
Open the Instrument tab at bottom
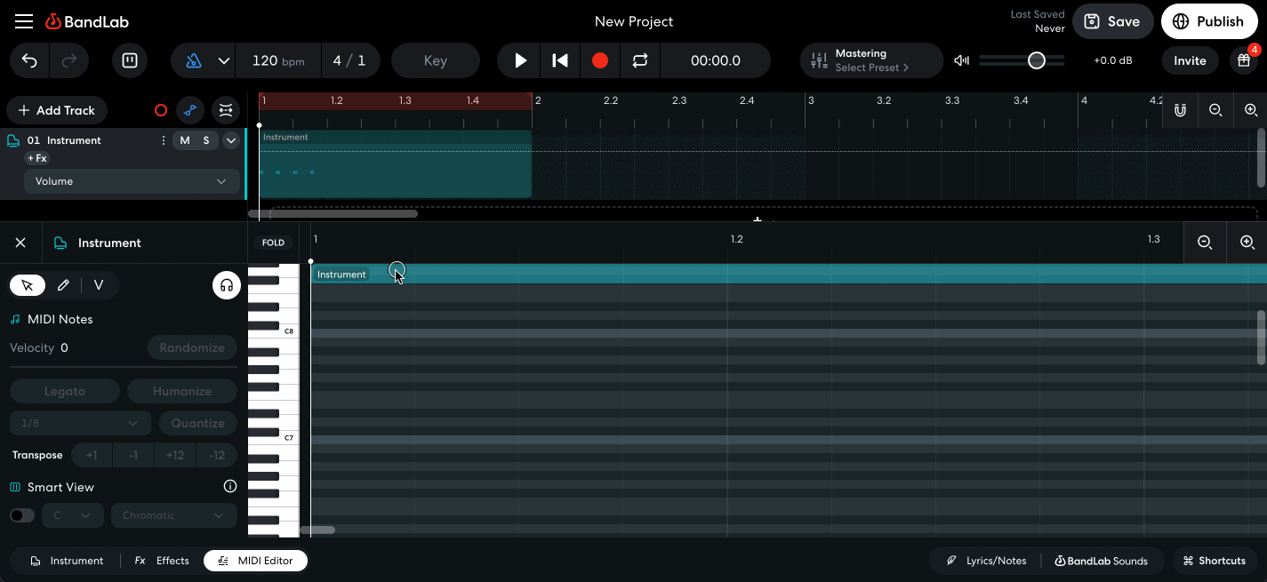[67, 561]
